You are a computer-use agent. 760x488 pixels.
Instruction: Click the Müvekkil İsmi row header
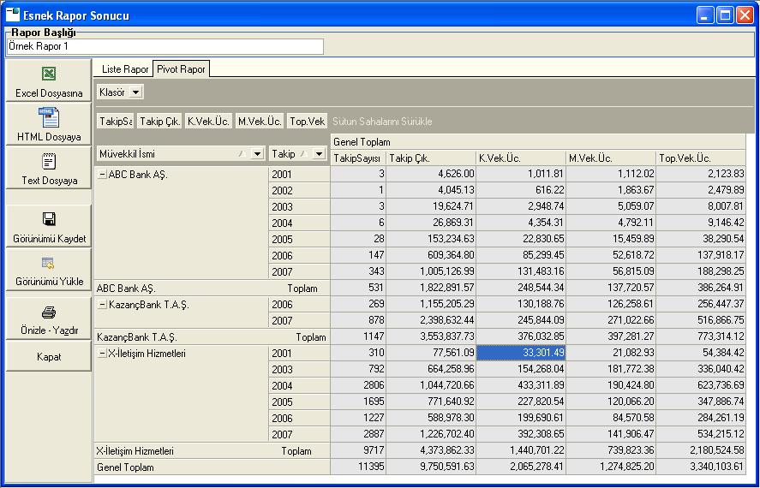(x=182, y=154)
